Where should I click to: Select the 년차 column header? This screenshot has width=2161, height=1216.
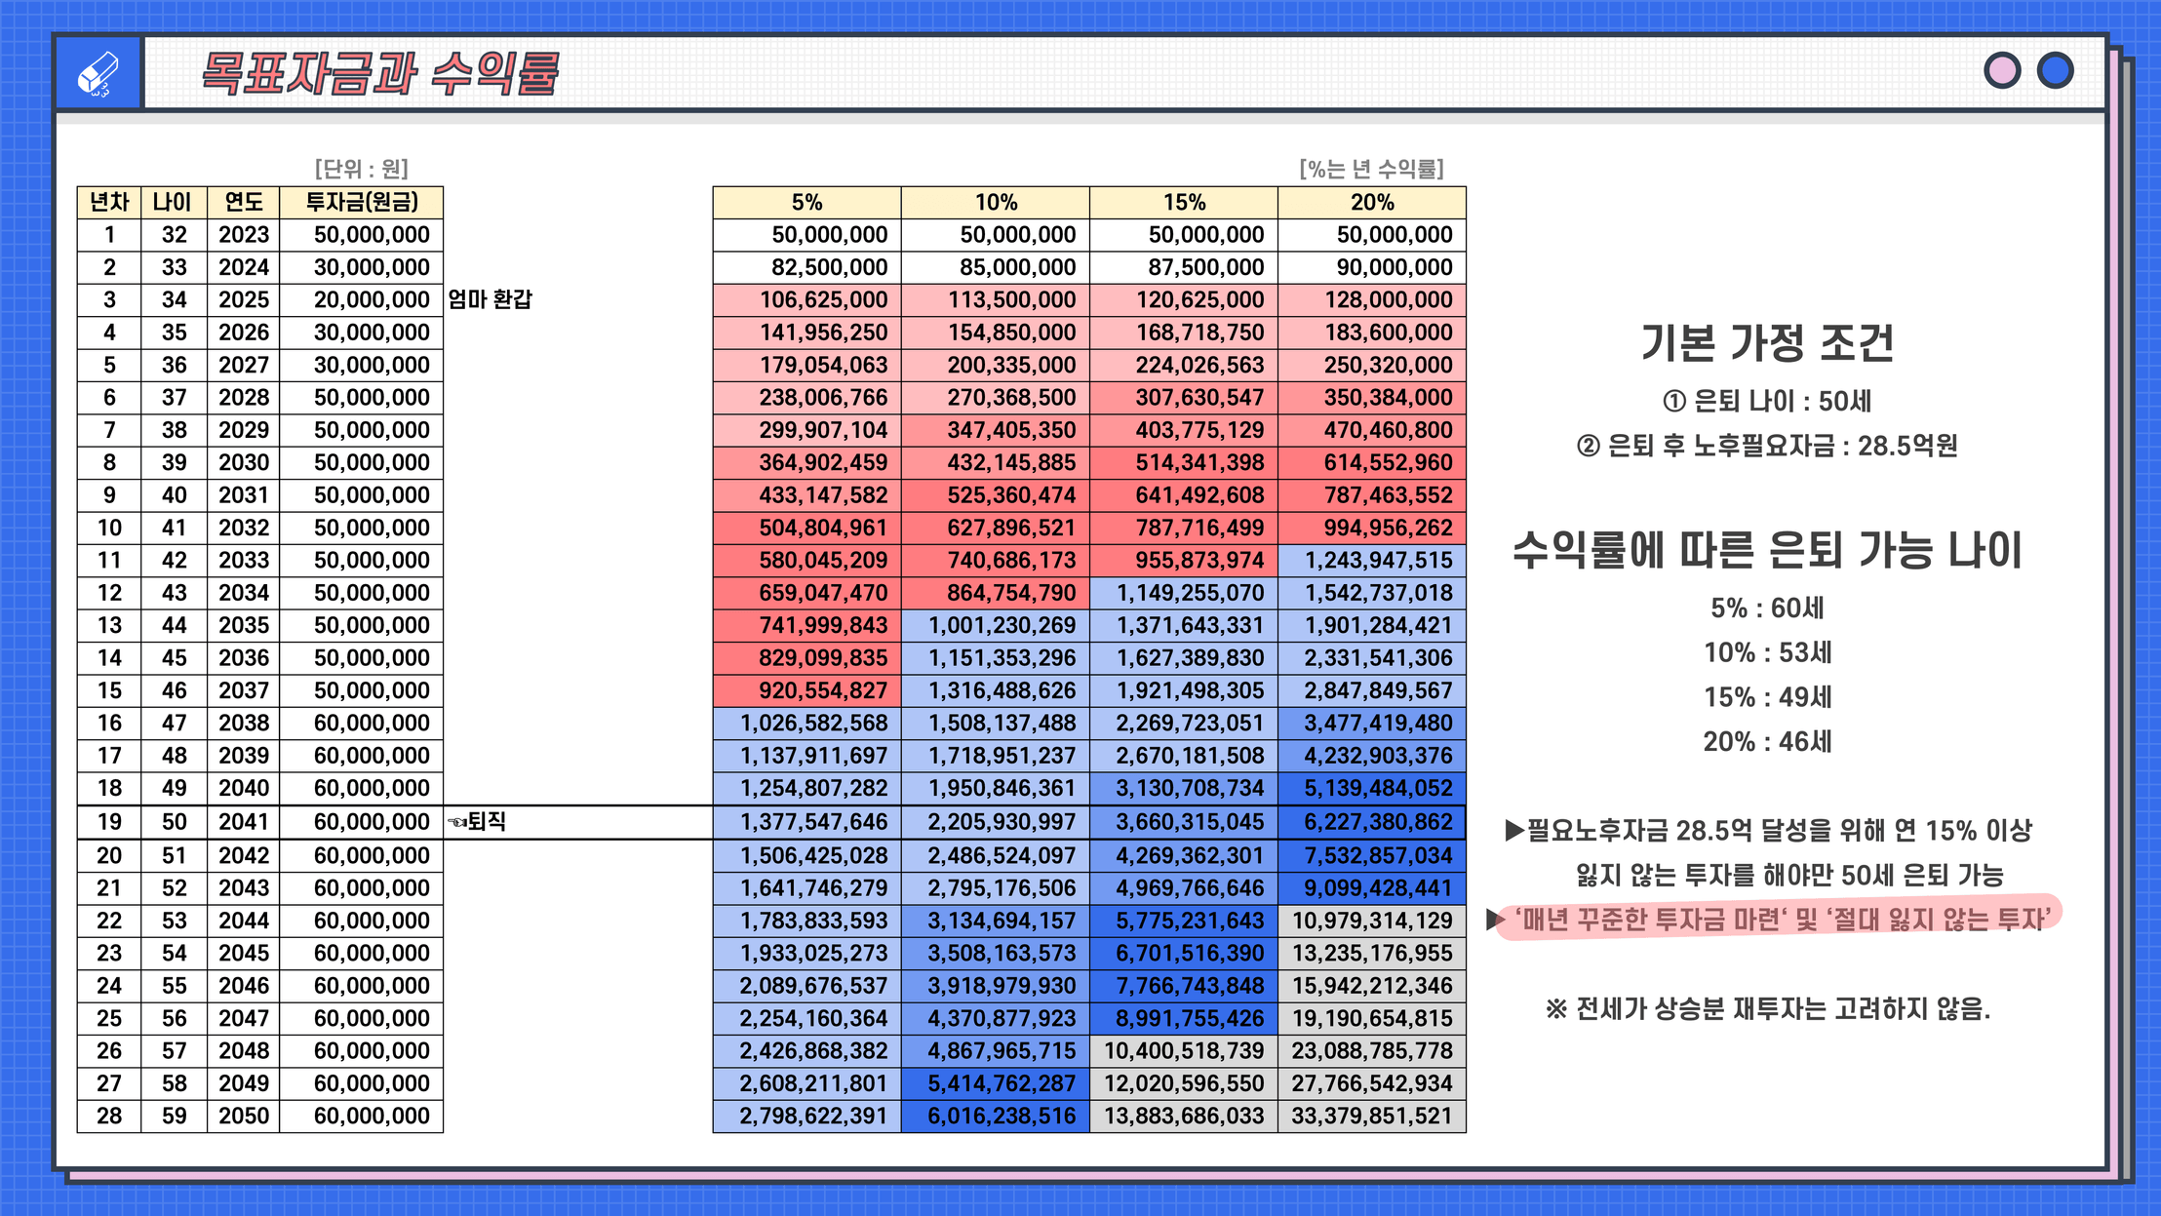click(x=109, y=202)
